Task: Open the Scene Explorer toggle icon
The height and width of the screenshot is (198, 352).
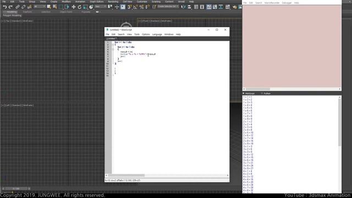Action: coord(196,7)
